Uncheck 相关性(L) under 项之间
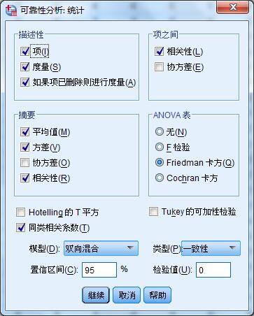This screenshot has height=316, width=254. 160,51
